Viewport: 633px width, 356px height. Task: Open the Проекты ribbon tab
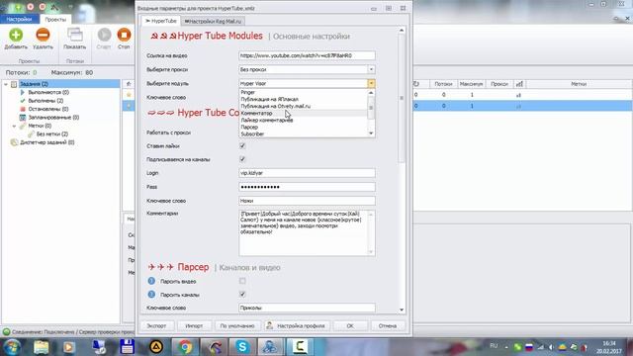tap(55, 19)
